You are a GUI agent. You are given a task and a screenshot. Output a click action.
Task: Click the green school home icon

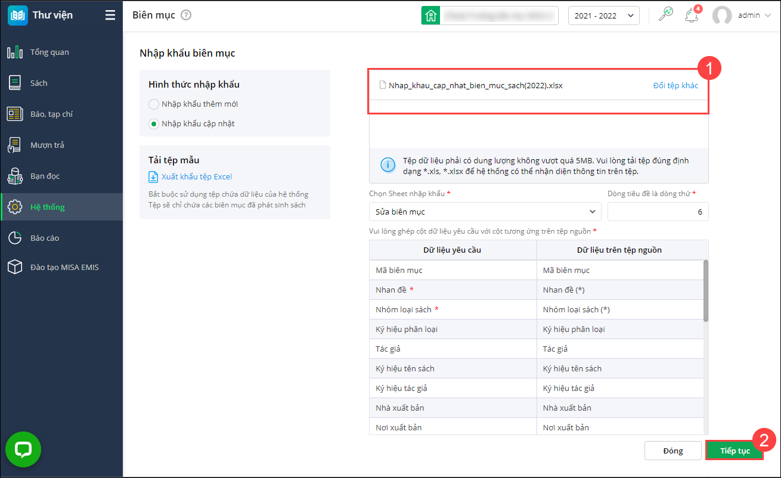pos(430,15)
